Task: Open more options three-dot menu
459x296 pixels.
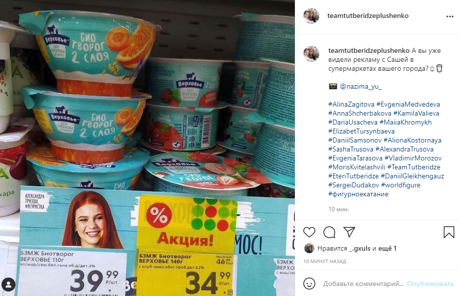Action: click(450, 16)
